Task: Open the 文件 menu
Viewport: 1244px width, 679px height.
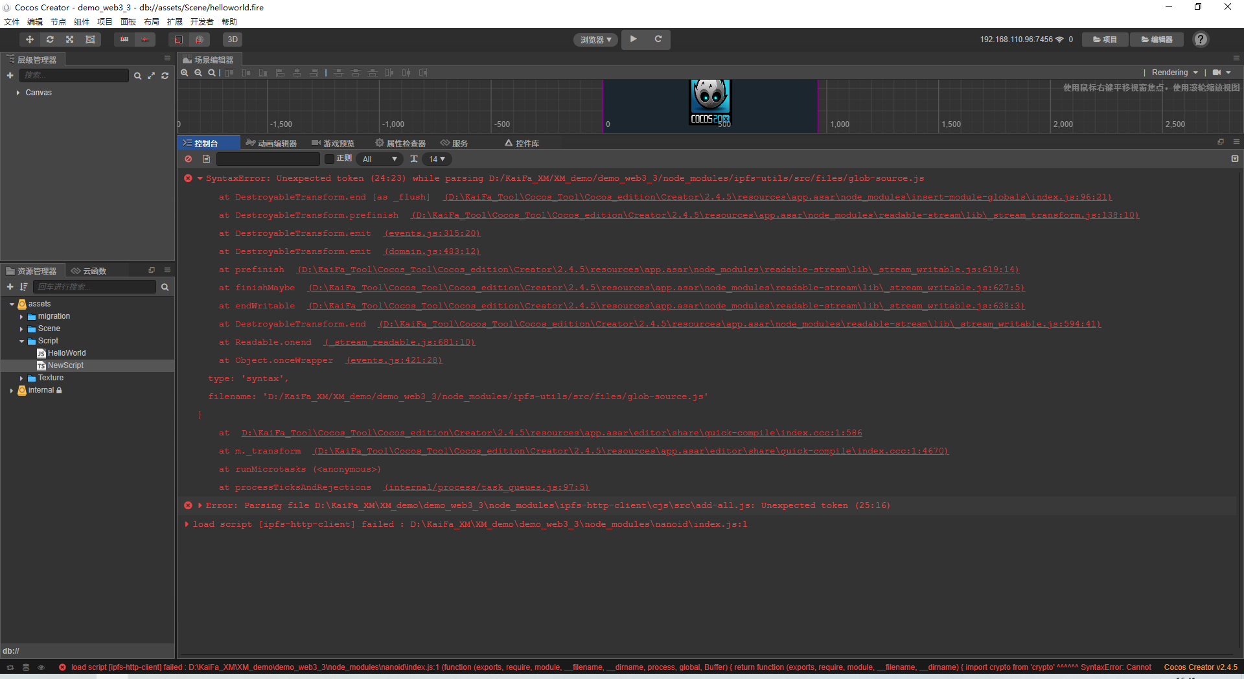Action: pyautogui.click(x=12, y=22)
